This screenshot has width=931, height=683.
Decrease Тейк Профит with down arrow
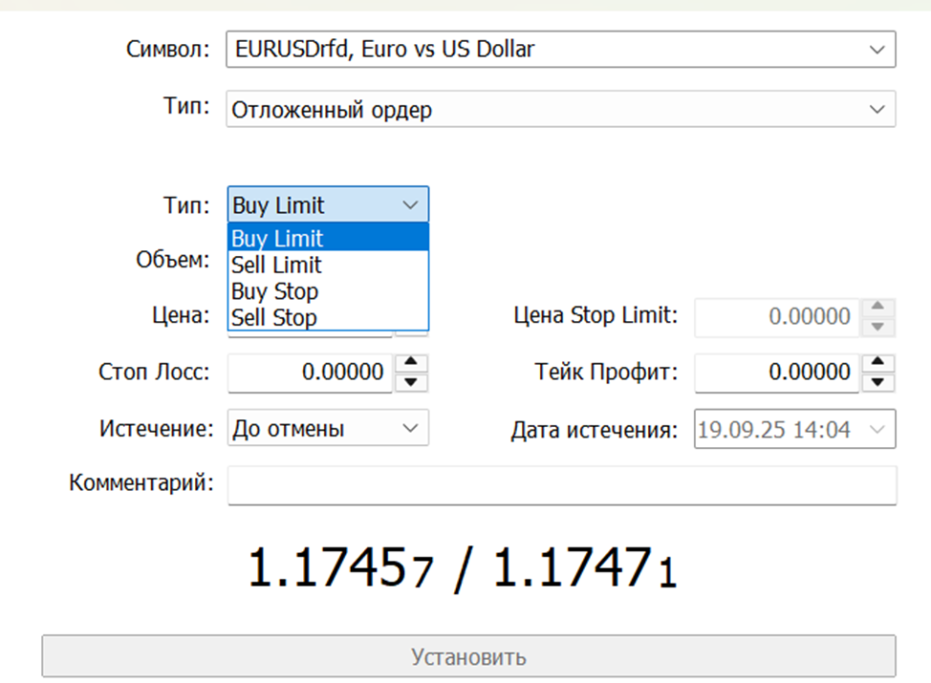point(878,382)
